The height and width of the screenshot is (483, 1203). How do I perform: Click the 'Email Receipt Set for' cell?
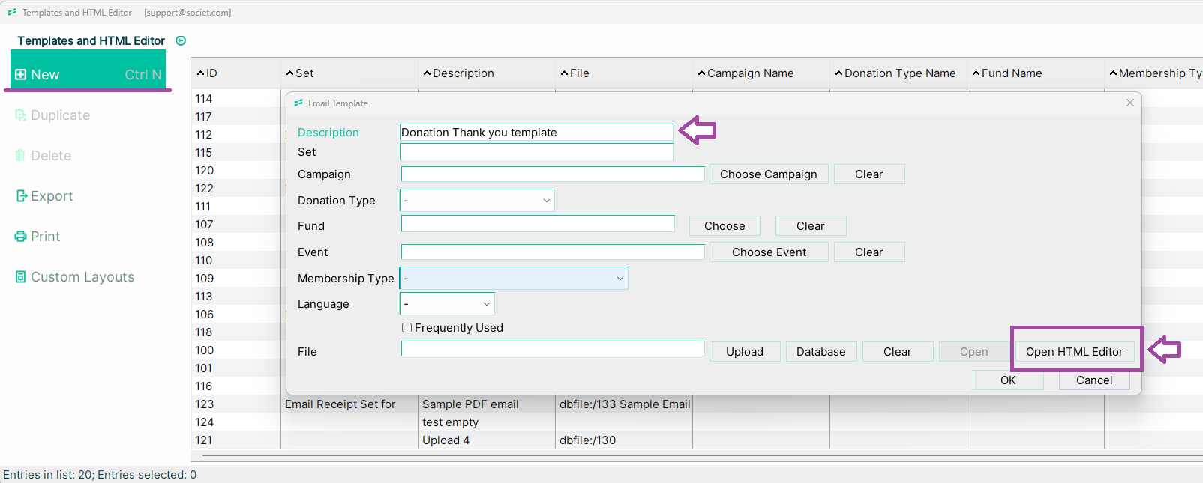pos(340,404)
